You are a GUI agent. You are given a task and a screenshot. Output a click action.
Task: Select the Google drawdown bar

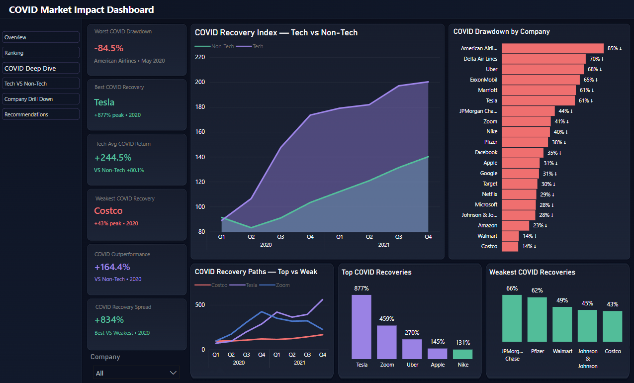tap(520, 174)
